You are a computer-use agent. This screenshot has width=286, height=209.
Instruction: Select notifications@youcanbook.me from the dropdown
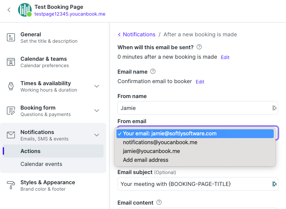point(195,142)
